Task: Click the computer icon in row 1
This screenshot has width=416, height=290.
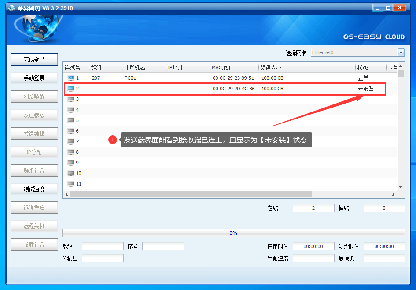Action: (x=71, y=78)
